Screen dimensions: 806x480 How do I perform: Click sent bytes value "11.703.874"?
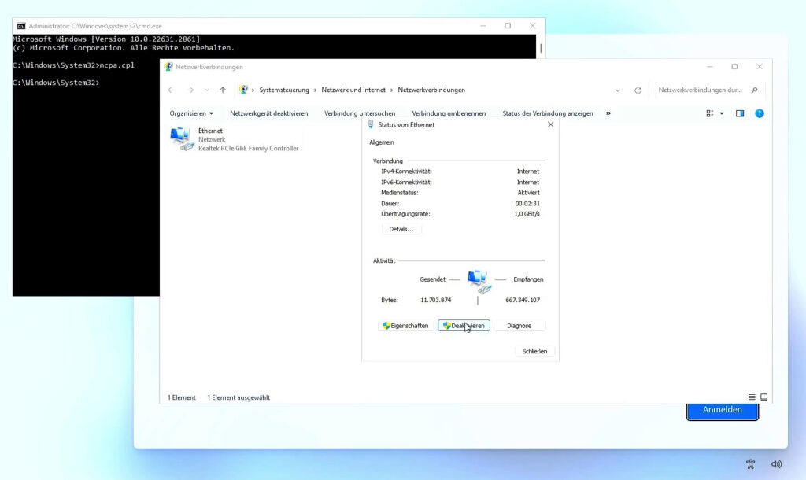click(x=436, y=300)
